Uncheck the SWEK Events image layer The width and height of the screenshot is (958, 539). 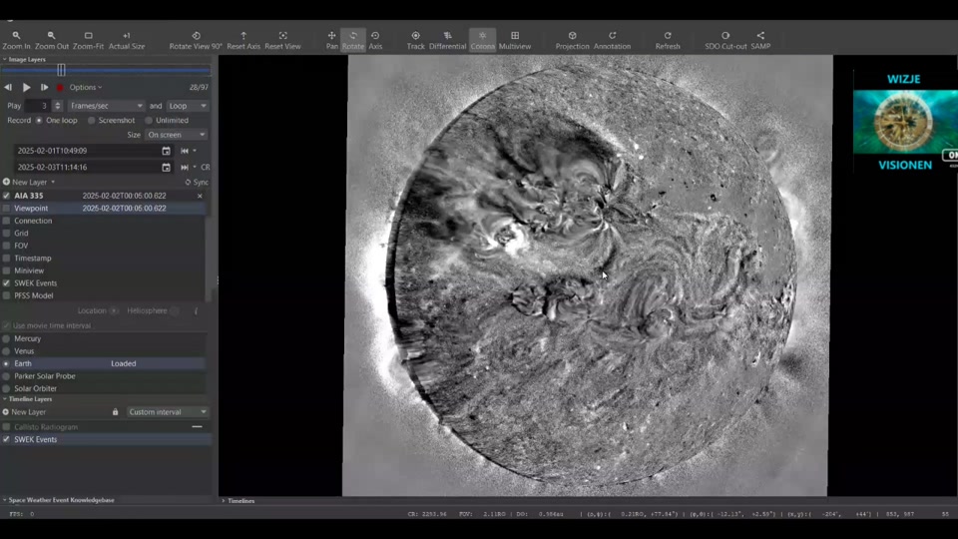7,283
